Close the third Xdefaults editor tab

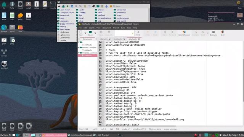(x=139, y=39)
